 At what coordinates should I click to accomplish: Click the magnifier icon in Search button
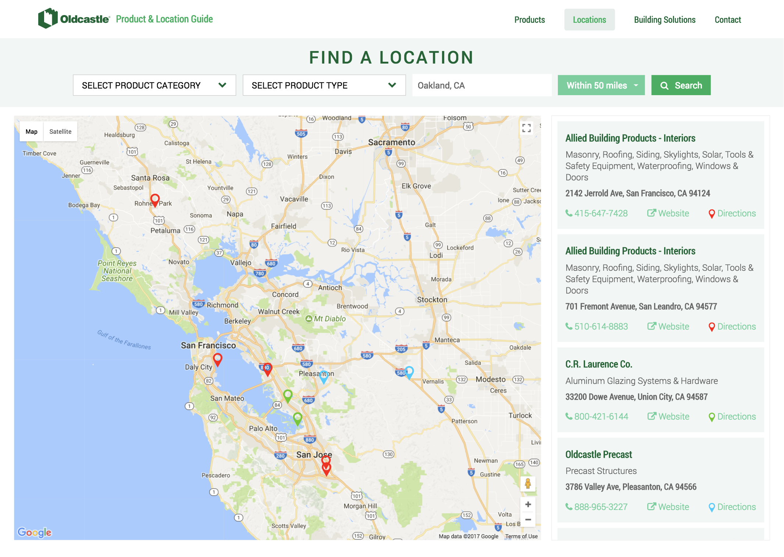pyautogui.click(x=664, y=86)
